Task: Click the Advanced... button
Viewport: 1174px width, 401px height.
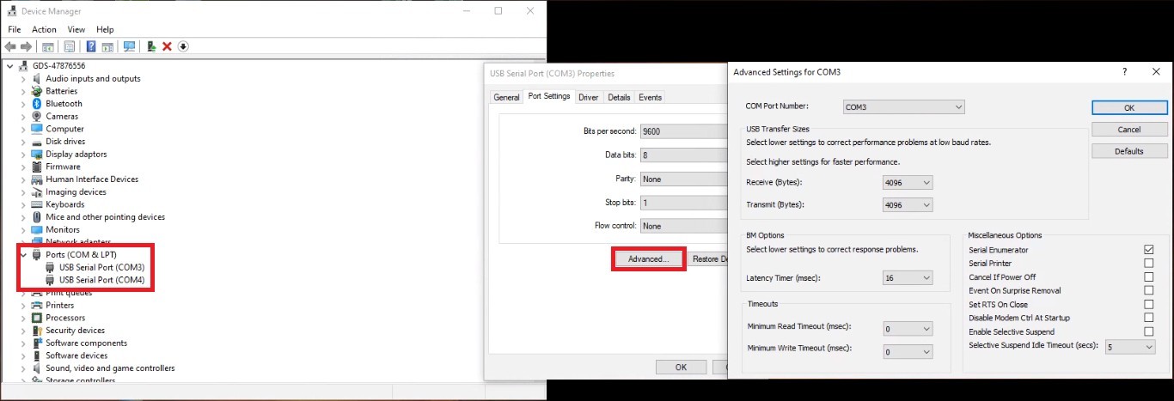Action: 648,259
